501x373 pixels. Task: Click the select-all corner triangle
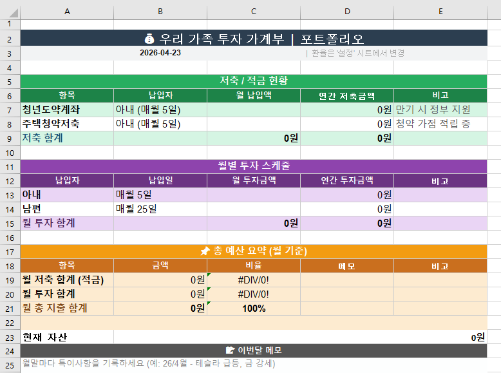tap(14, 12)
